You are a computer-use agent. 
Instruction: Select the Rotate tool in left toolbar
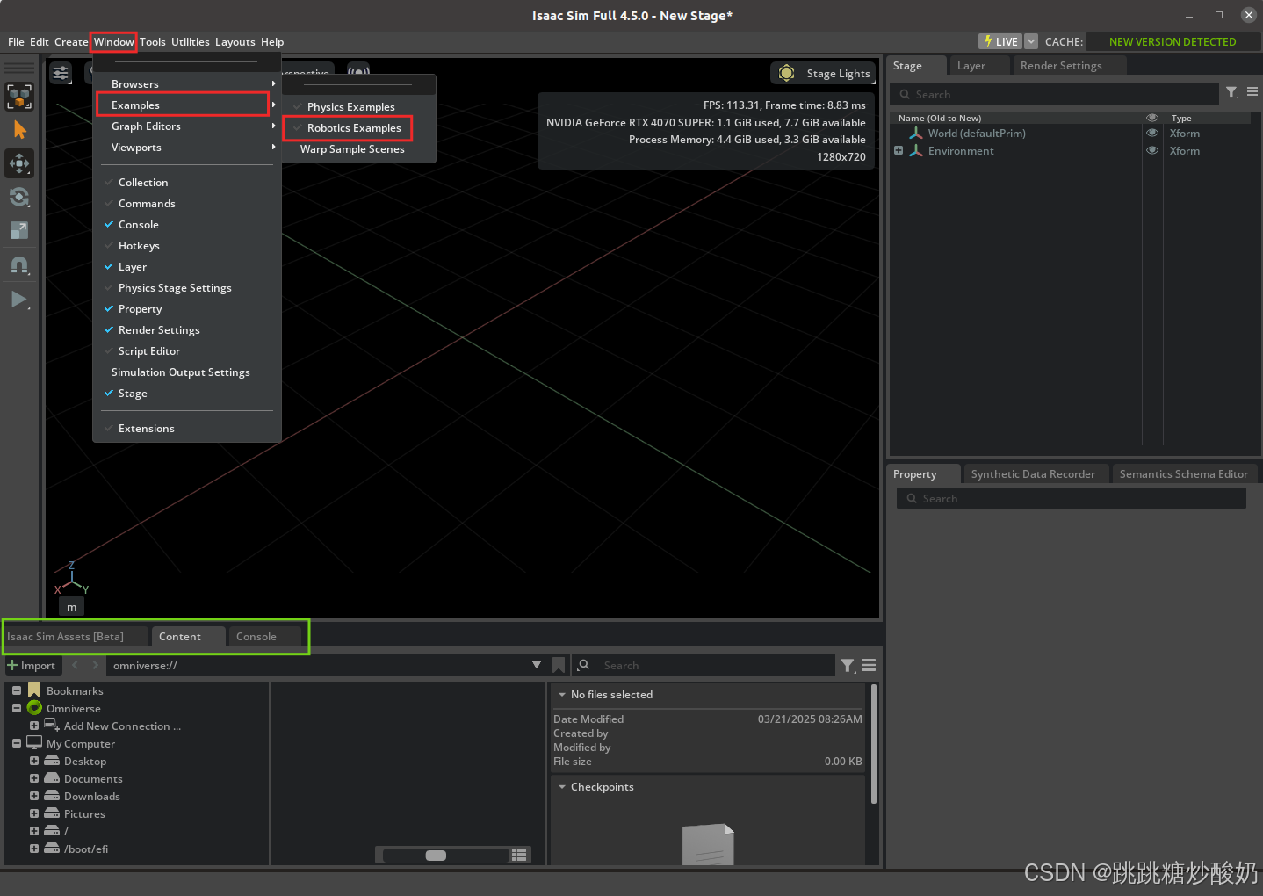pos(19,197)
